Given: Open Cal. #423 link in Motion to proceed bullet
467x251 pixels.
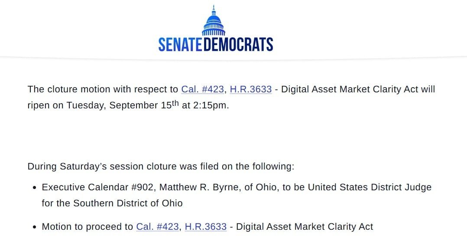Looking at the screenshot, I should [x=157, y=227].
